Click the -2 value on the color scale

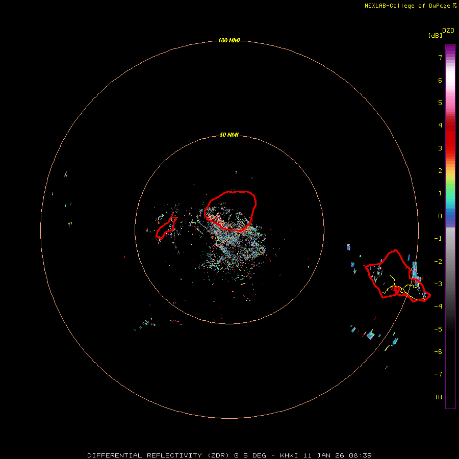(x=438, y=262)
